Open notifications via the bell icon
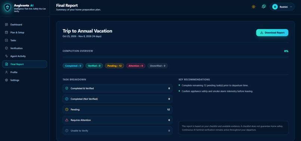This screenshot has height=141, width=301. [x=264, y=7]
